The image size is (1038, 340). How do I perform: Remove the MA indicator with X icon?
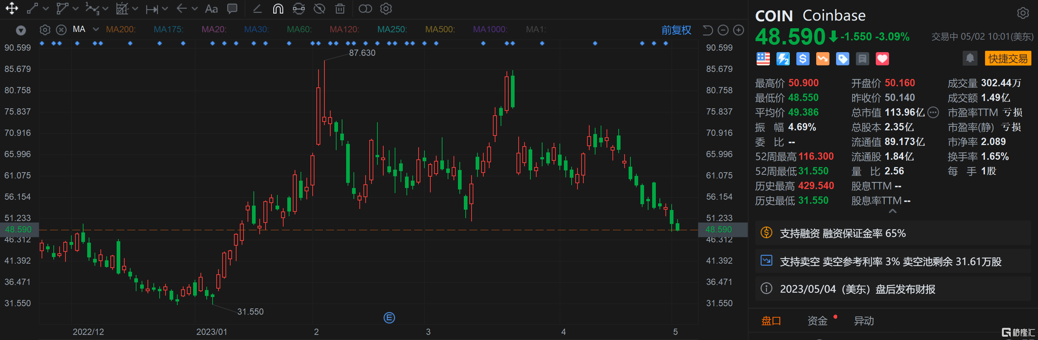click(x=61, y=30)
